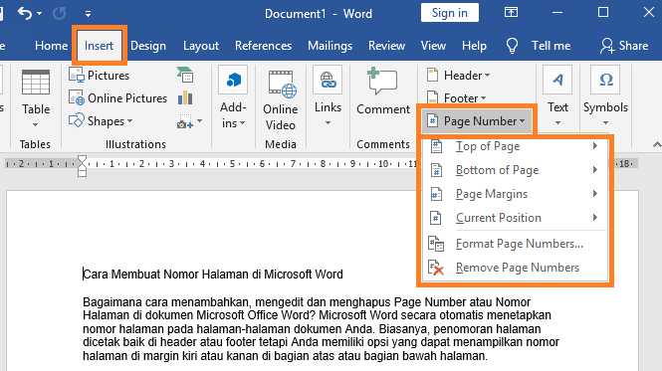
Task: Click the first-line indent marker on ruler
Action: [x=82, y=159]
